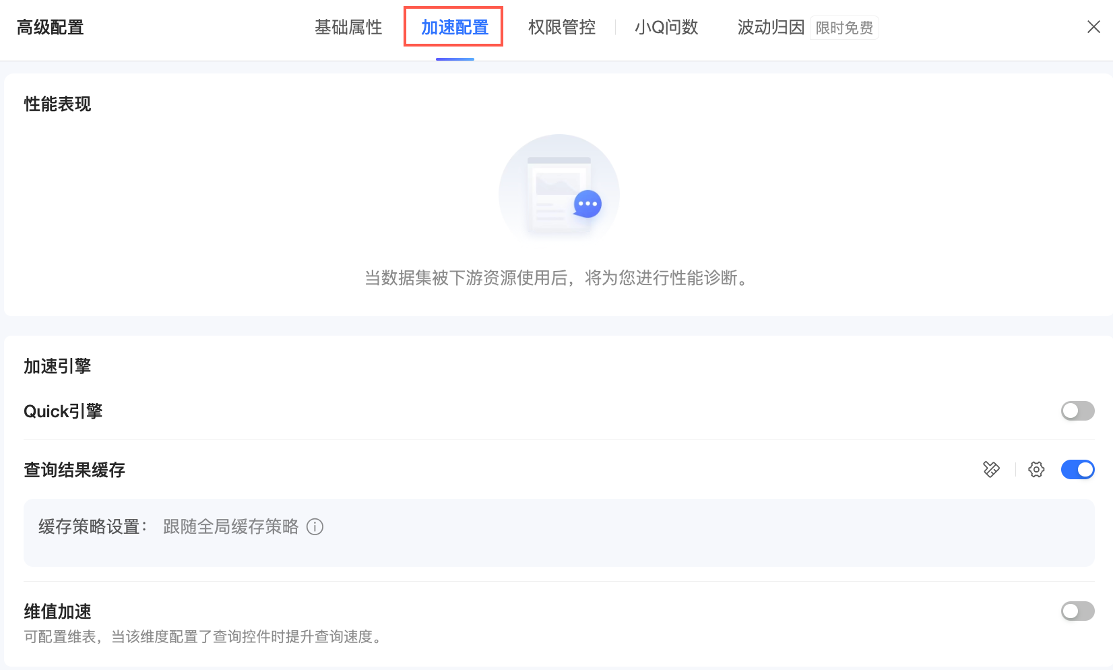Click the 性能表现 heading
This screenshot has height=670, width=1113.
(x=57, y=104)
